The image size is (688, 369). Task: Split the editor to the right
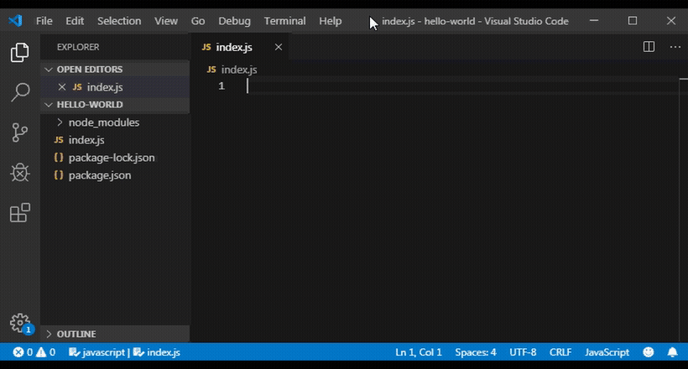coord(649,46)
